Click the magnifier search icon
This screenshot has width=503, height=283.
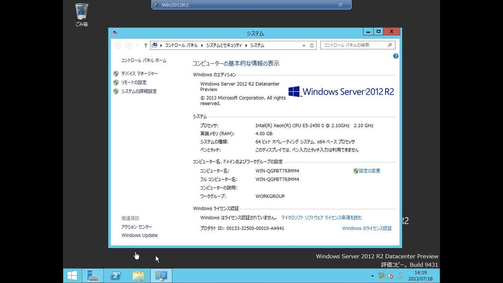pyautogui.click(x=390, y=45)
